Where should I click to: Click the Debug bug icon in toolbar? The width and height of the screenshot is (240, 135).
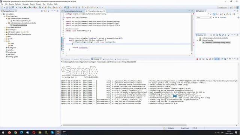pyautogui.click(x=20, y=7)
